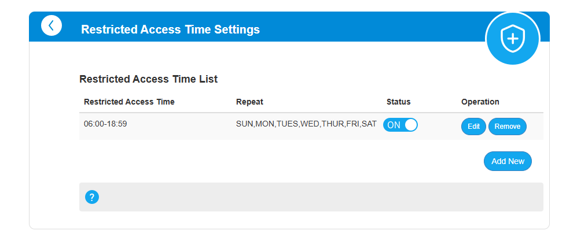Click the ON label inside the switch
Viewport: 566px width, 238px height.
click(x=394, y=125)
